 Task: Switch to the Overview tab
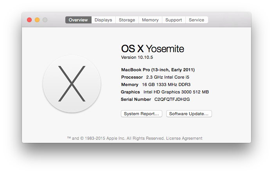(78, 20)
